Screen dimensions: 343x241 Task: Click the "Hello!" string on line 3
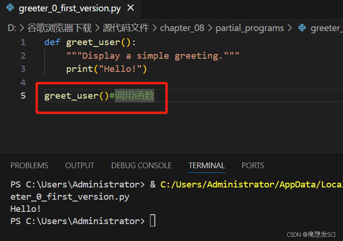coord(120,69)
